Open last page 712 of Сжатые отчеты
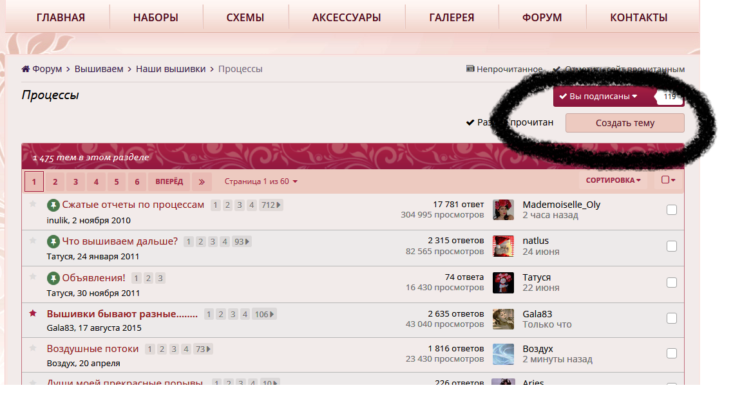742x417 pixels. click(x=271, y=205)
